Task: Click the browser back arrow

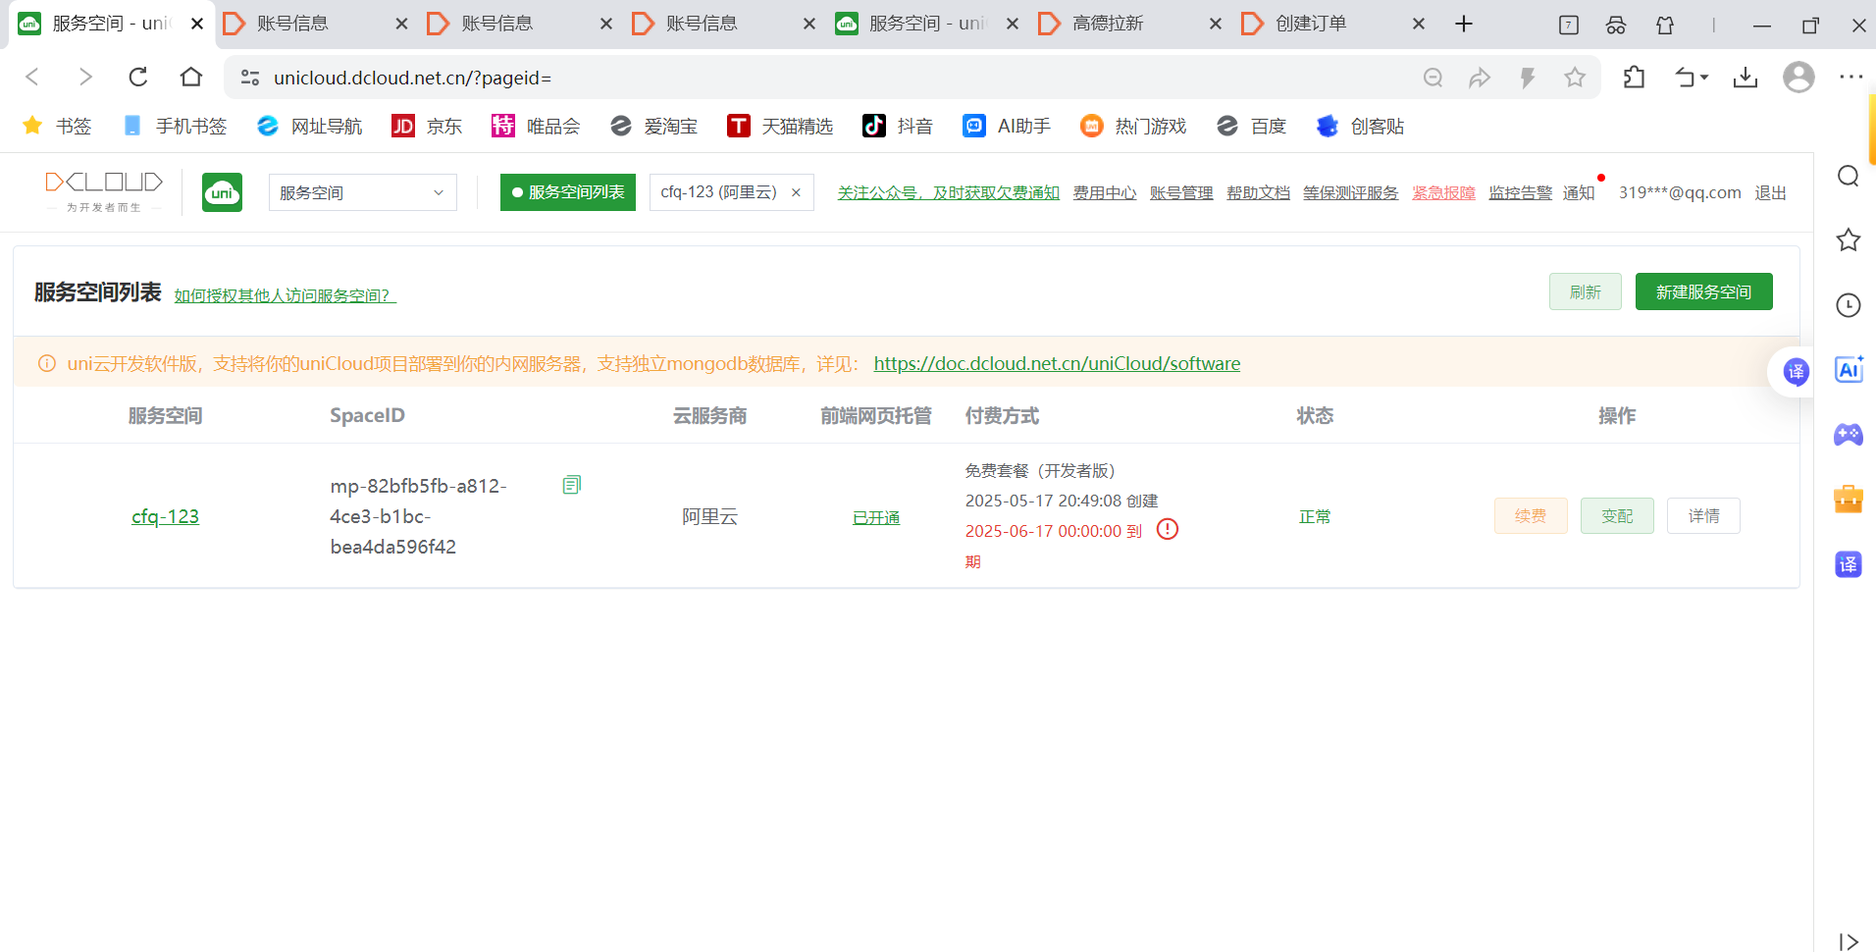Action: pyautogui.click(x=32, y=77)
